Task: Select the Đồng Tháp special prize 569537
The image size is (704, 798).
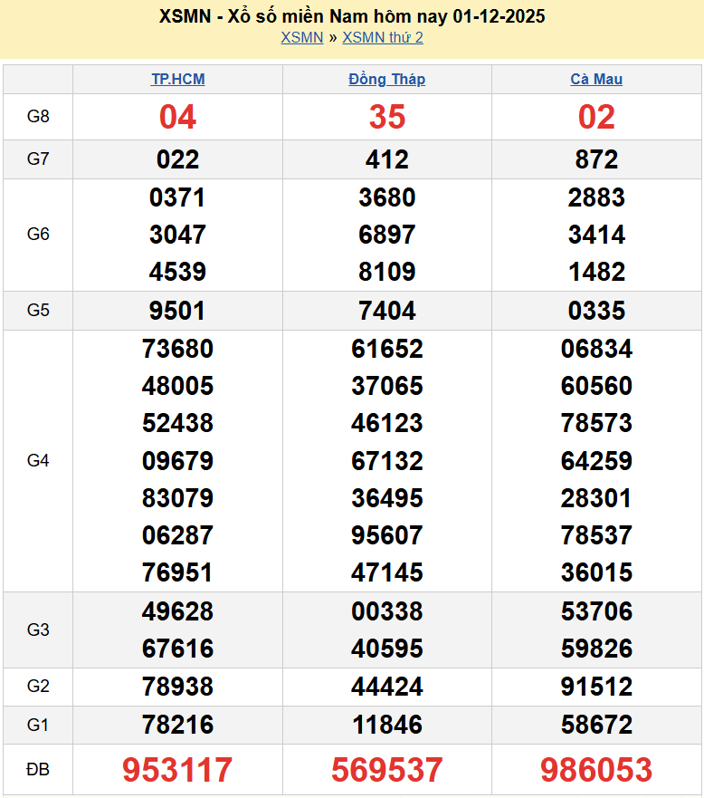Action: click(386, 770)
